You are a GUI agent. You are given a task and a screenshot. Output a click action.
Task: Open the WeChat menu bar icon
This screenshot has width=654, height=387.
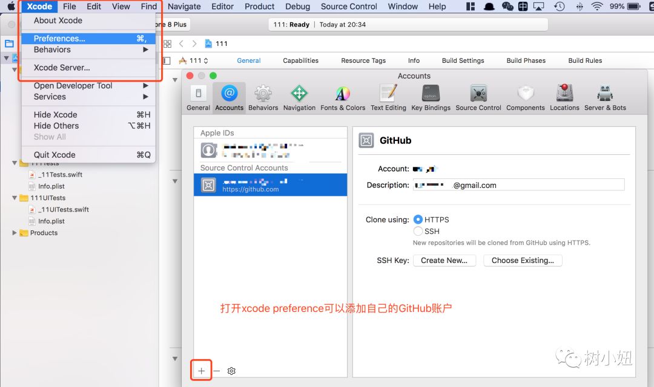coord(507,6)
